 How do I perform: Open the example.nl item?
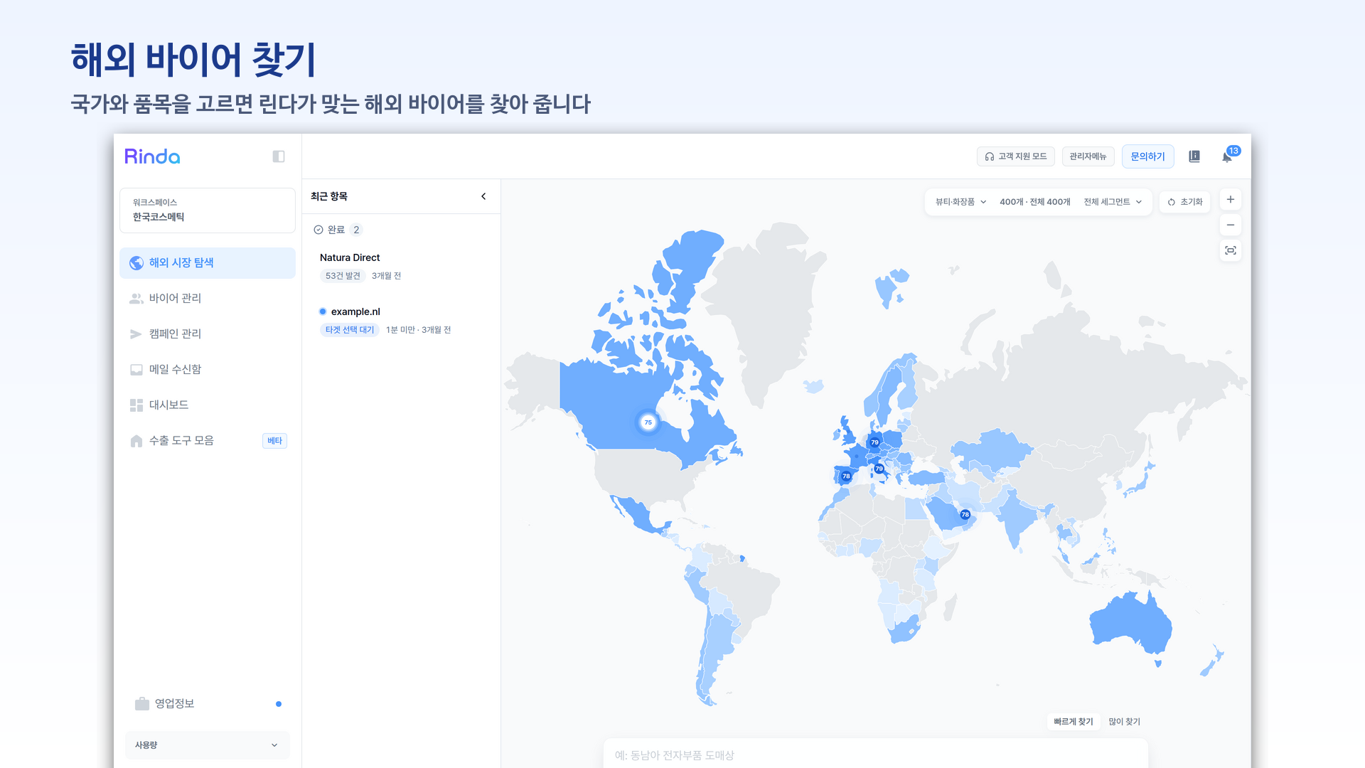401,321
